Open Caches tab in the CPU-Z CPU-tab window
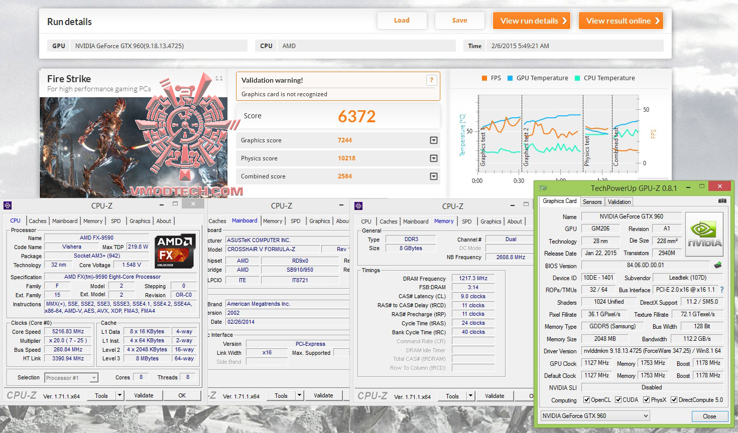 point(38,221)
